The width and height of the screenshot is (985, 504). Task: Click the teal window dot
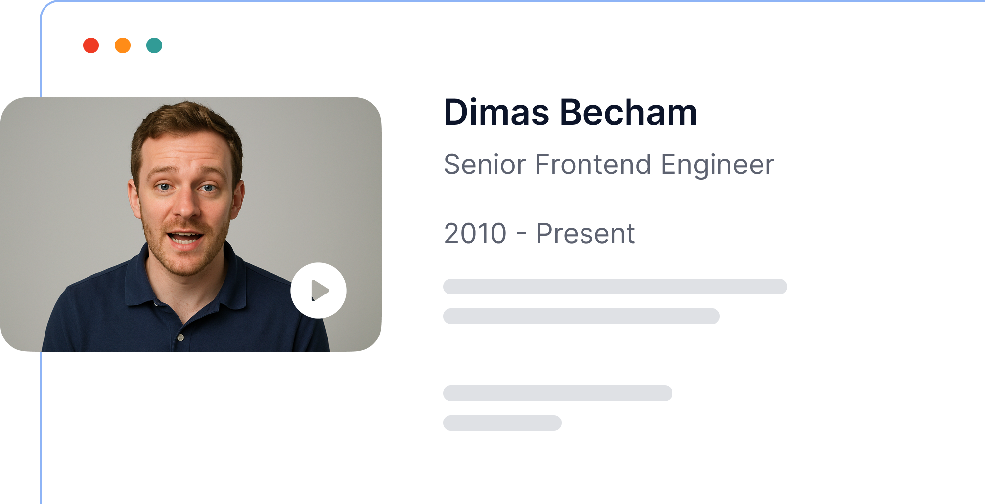[x=154, y=45]
